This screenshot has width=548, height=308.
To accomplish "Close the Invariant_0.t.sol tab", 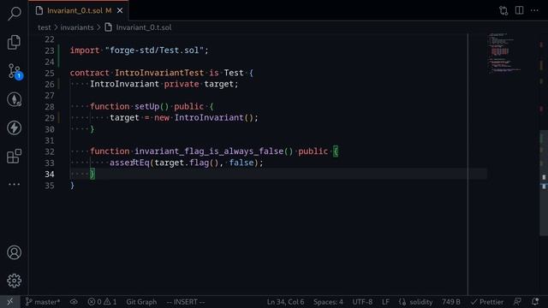I will click(x=120, y=11).
